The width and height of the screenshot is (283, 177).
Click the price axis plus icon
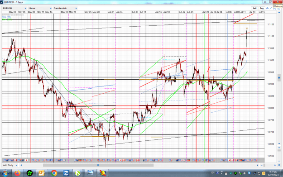[x=279, y=148]
